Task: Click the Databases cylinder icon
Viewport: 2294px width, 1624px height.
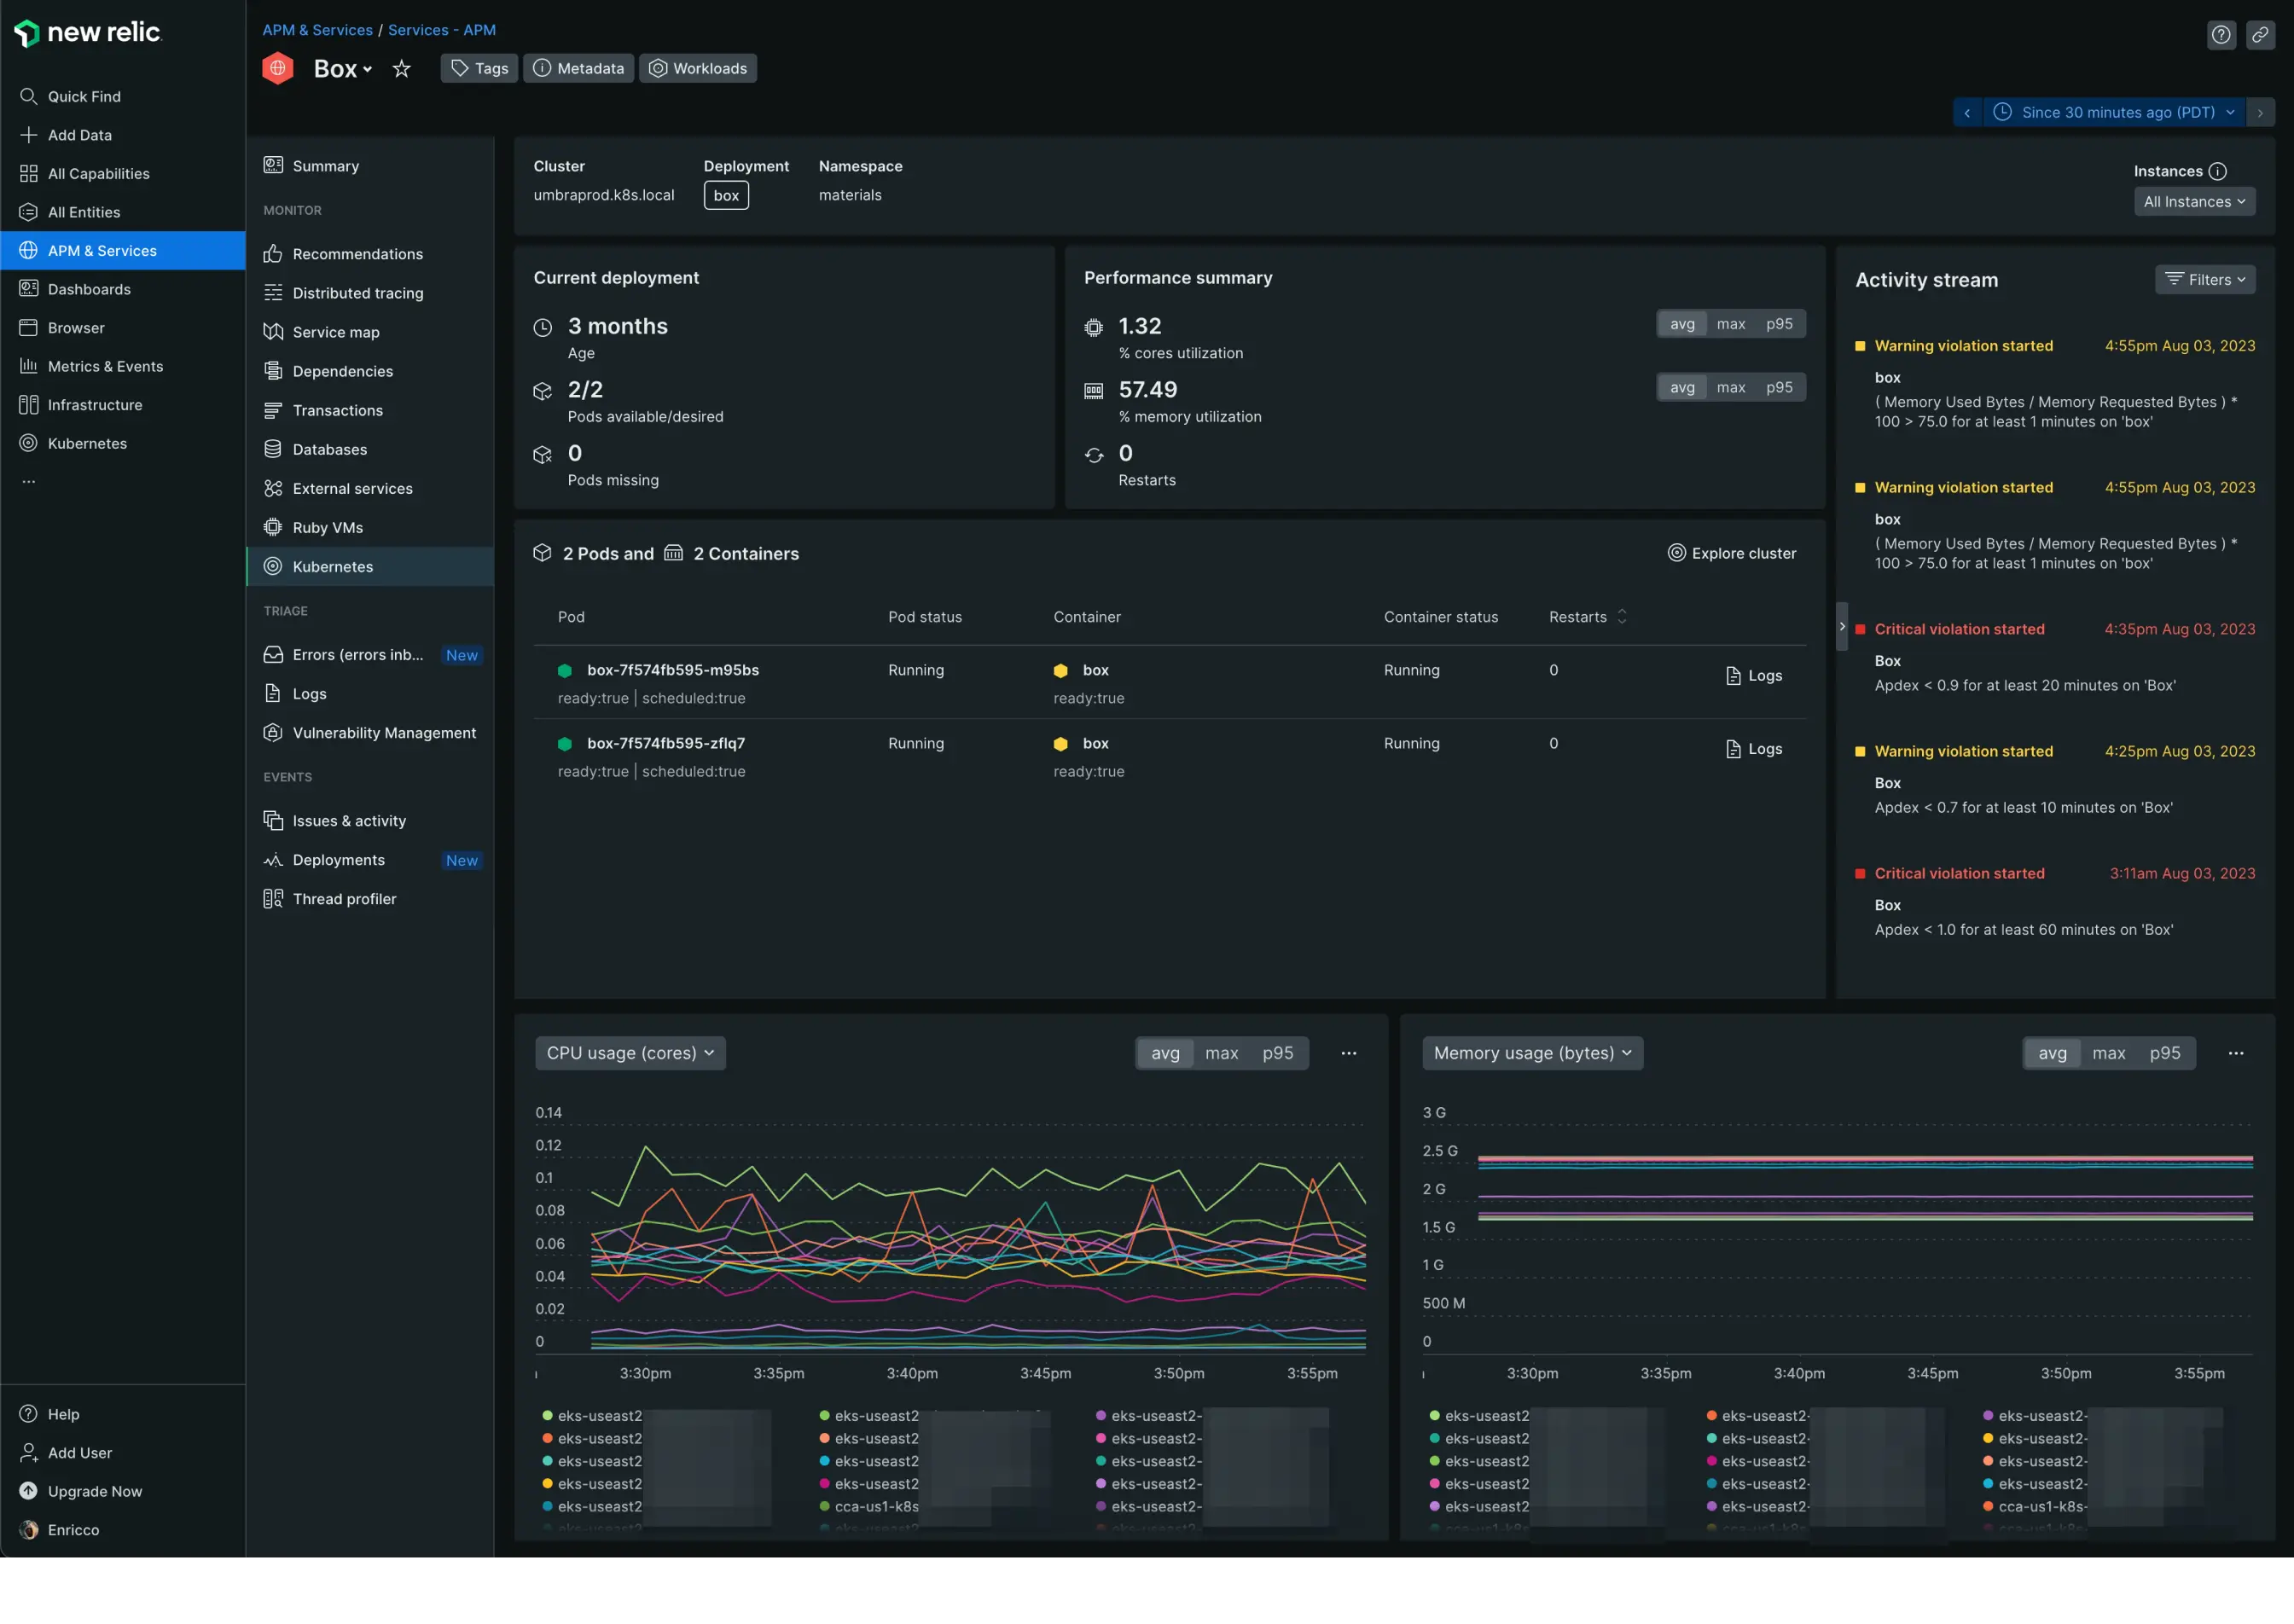Action: [273, 449]
